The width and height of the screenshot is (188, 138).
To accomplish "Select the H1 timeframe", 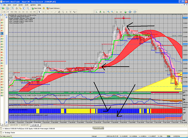I will click(20, 12).
